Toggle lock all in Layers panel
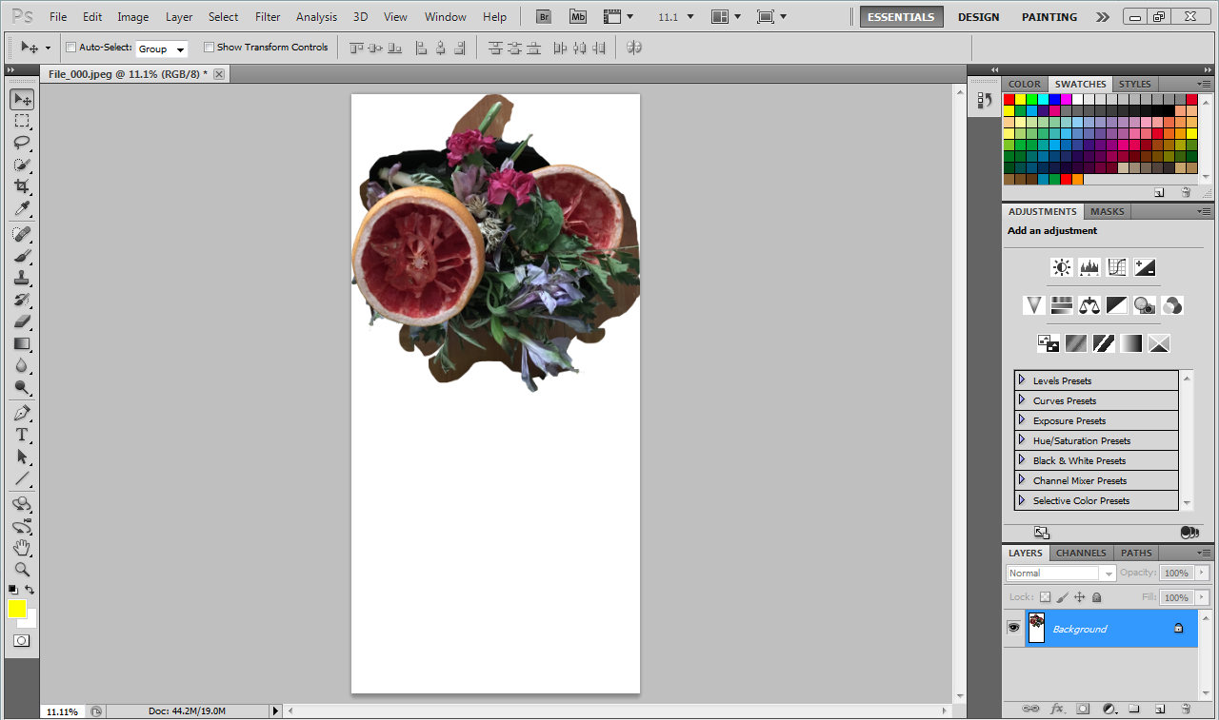This screenshot has height=720, width=1219. coord(1096,597)
